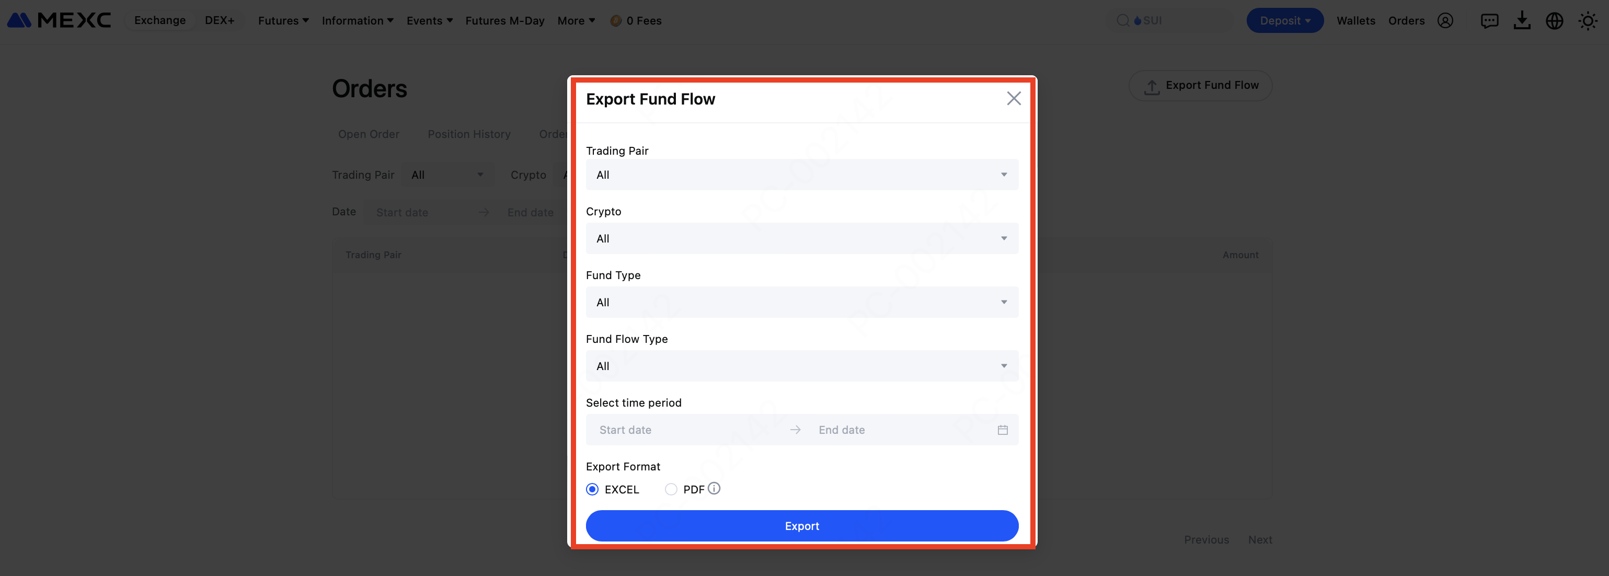The image size is (1609, 576).
Task: Select the PDF export format
Action: 671,489
